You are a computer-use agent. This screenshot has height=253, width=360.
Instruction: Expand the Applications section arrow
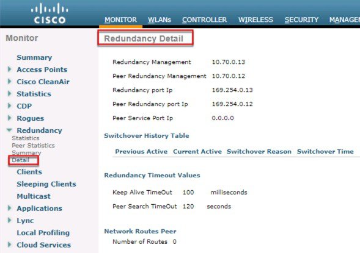(9, 208)
